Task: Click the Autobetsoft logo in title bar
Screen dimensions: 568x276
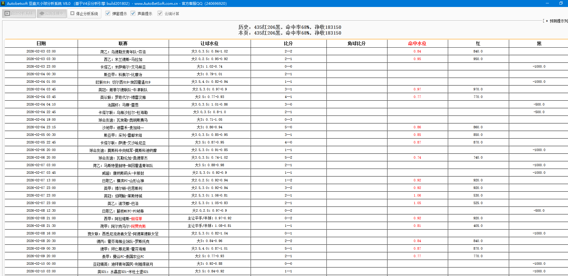Action: pyautogui.click(x=3, y=3)
